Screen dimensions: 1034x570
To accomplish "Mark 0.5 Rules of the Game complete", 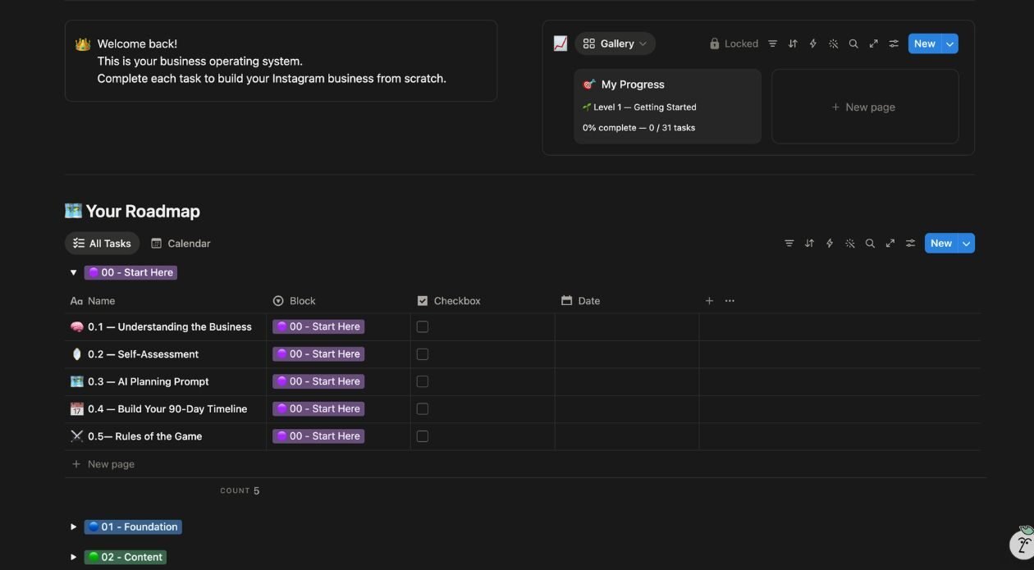I will (x=423, y=436).
